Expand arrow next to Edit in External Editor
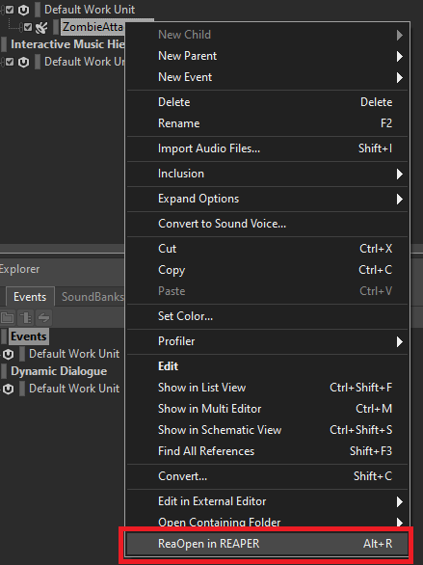This screenshot has height=565, width=423. (x=399, y=501)
